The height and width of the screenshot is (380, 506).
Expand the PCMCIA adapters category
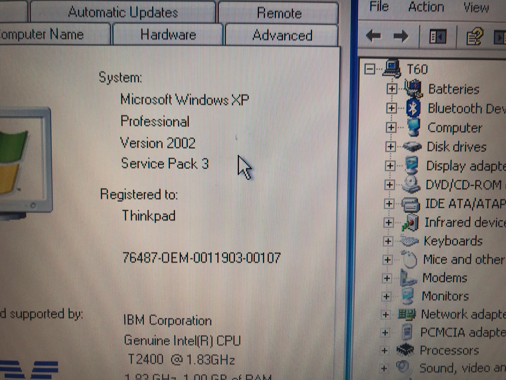[385, 332]
